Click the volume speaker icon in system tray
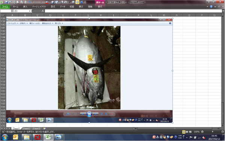This screenshot has width=225, height=141. coord(204,137)
